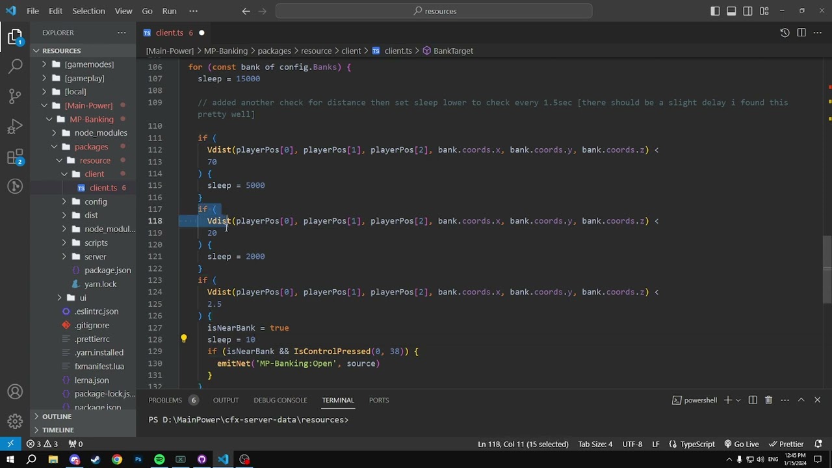
Task: Open the Edit menu
Action: [56, 11]
